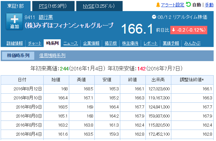The height and width of the screenshot is (141, 216).
Task: Open the 株主優待 tab
Action: [130, 43]
